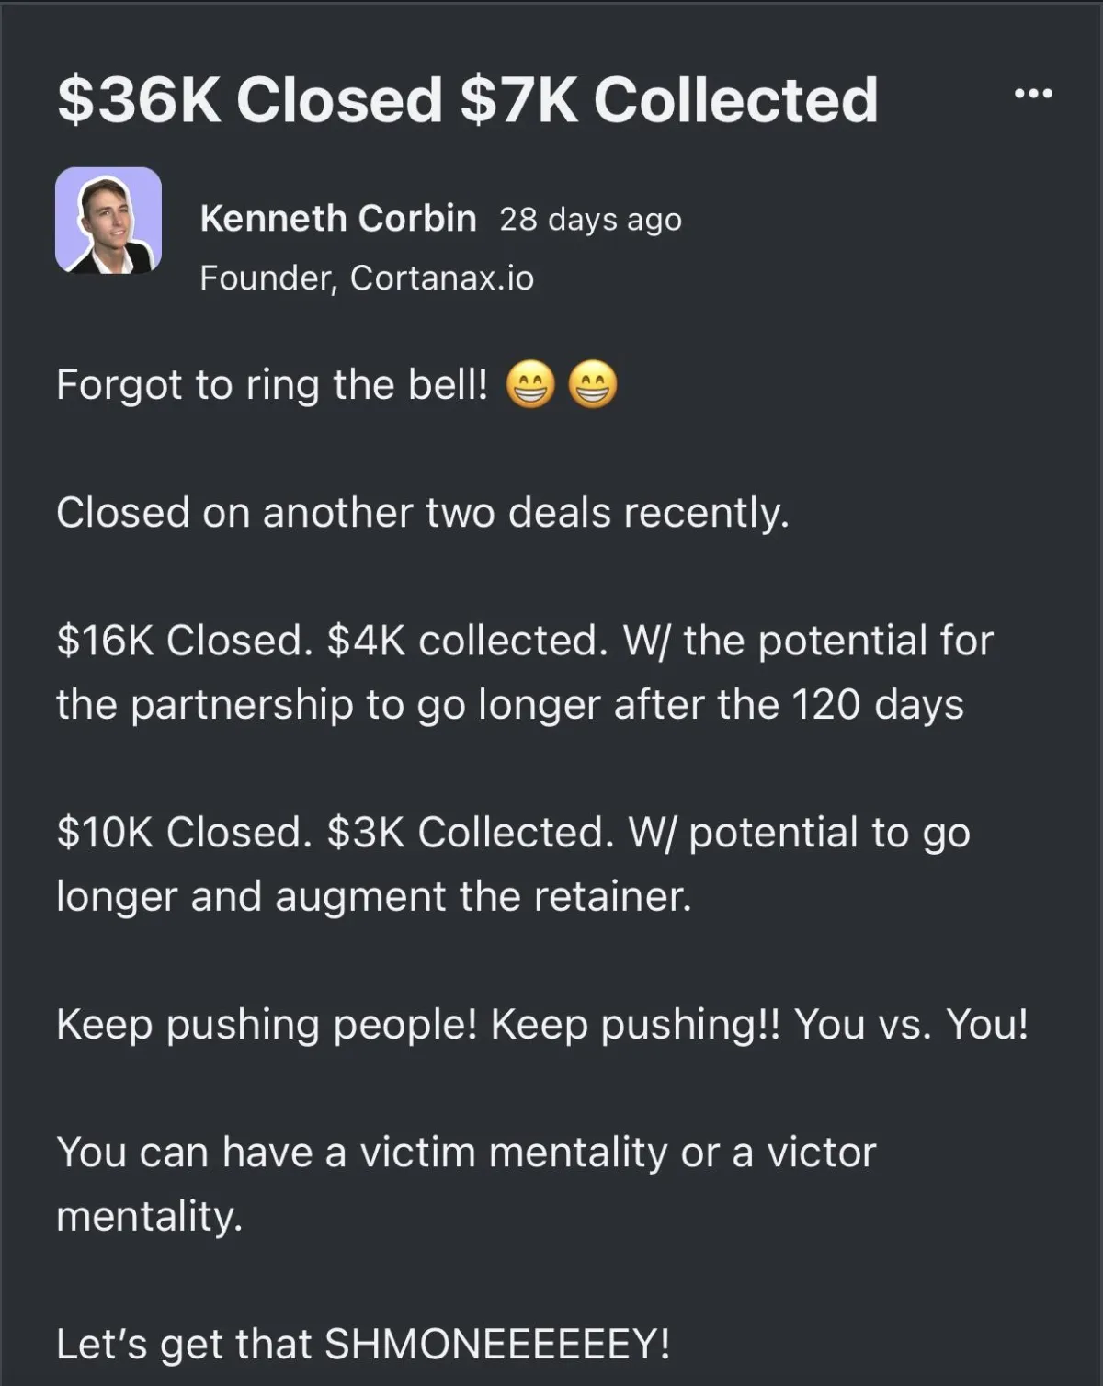1103x1386 pixels.
Task: Open the three-dot post options menu
Action: [x=1033, y=93]
